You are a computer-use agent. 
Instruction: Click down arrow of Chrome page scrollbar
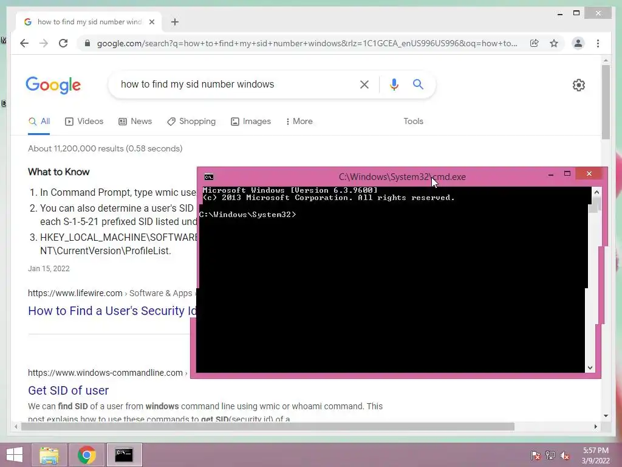pyautogui.click(x=606, y=416)
